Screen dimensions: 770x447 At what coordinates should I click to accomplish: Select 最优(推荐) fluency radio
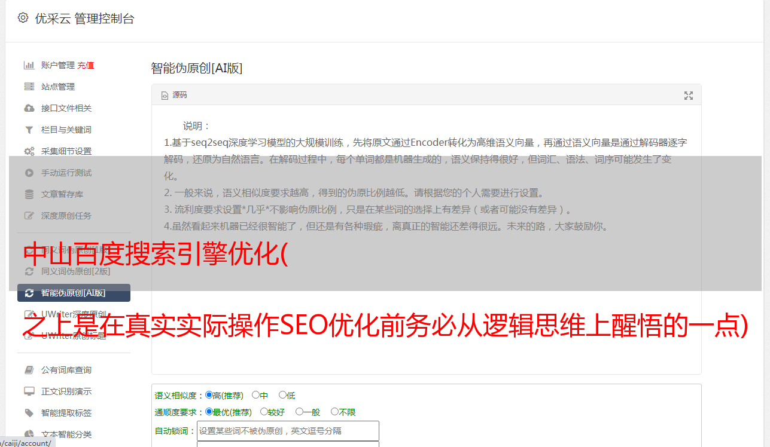point(209,412)
